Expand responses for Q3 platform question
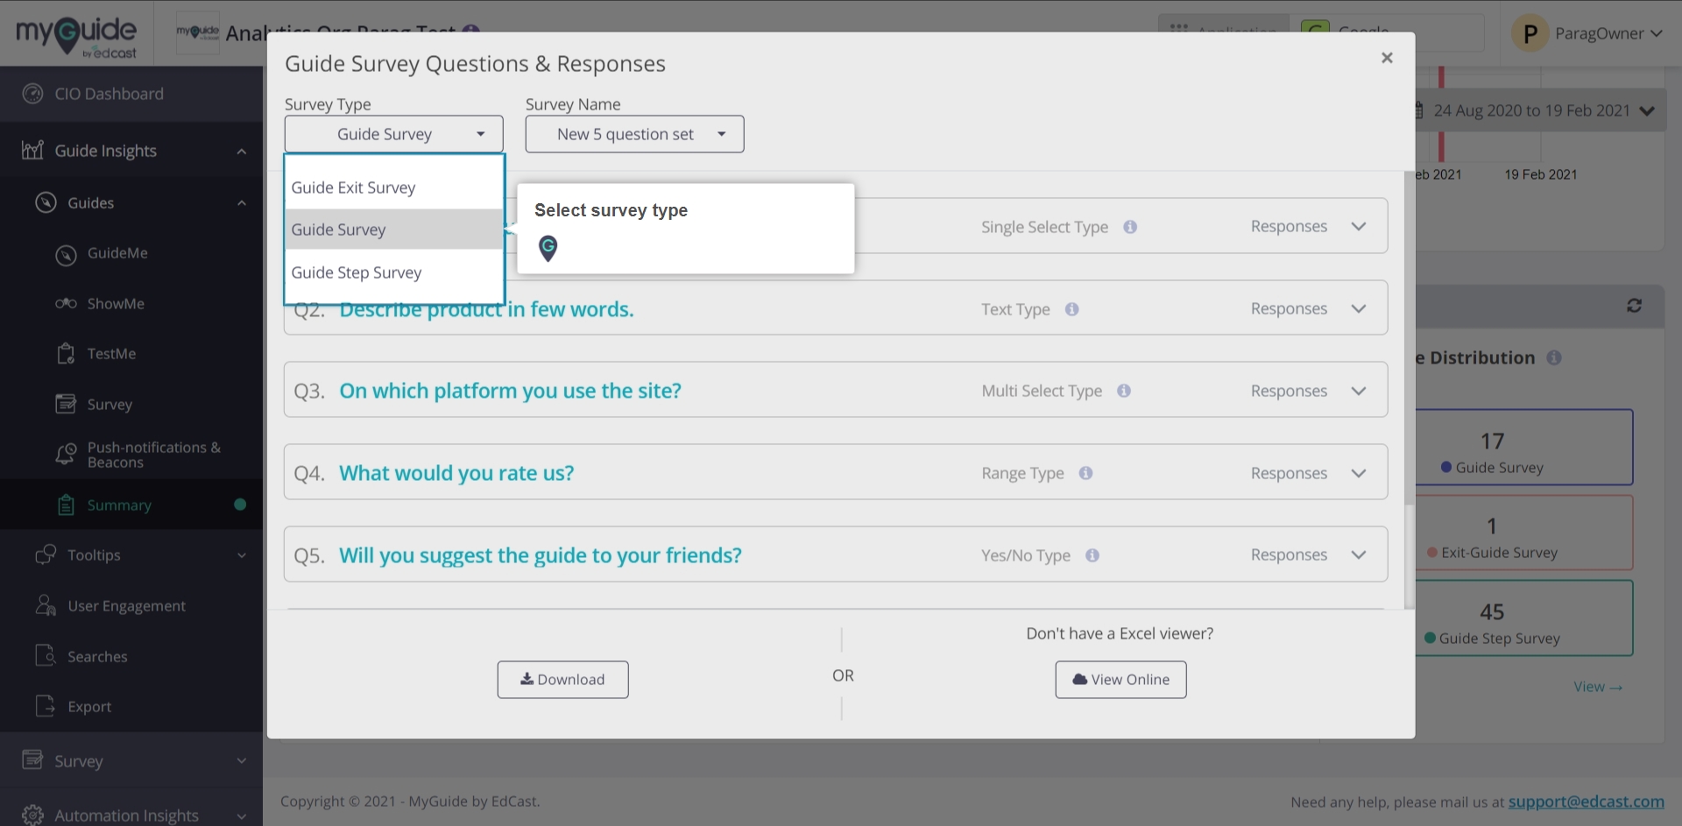The width and height of the screenshot is (1682, 826). (1359, 391)
